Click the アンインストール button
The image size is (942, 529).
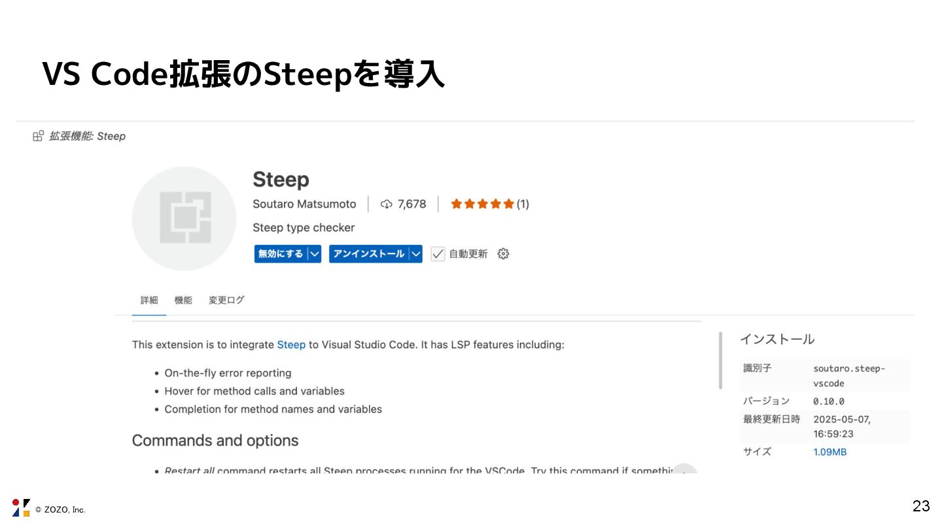(368, 254)
